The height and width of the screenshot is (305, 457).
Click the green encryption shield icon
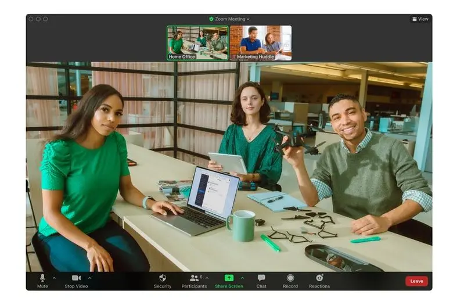211,19
